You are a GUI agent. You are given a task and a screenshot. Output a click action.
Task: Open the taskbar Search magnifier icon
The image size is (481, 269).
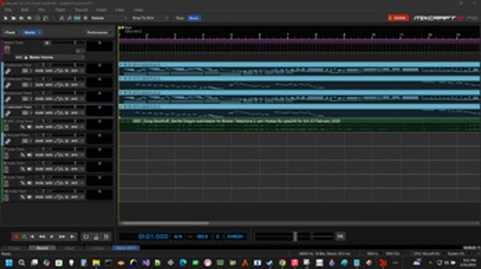22,263
